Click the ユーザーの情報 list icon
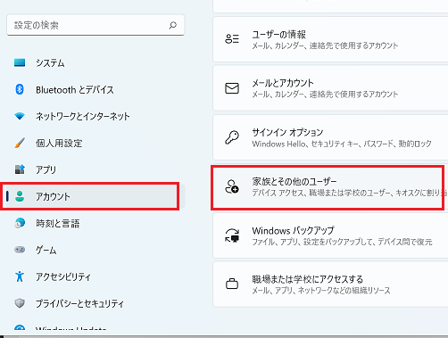Viewport: 448px width, 338px height. coord(232,39)
